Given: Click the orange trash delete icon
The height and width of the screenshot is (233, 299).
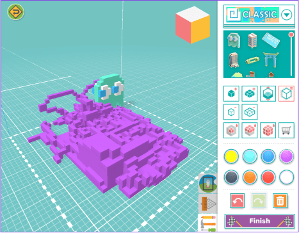Looking at the screenshot, I should [x=280, y=200].
